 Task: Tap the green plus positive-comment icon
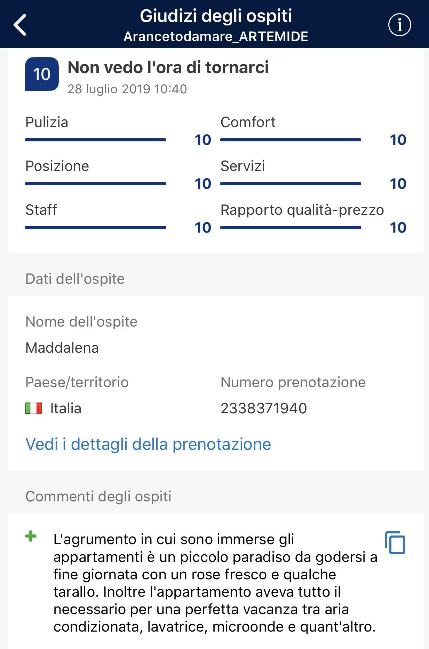click(31, 536)
